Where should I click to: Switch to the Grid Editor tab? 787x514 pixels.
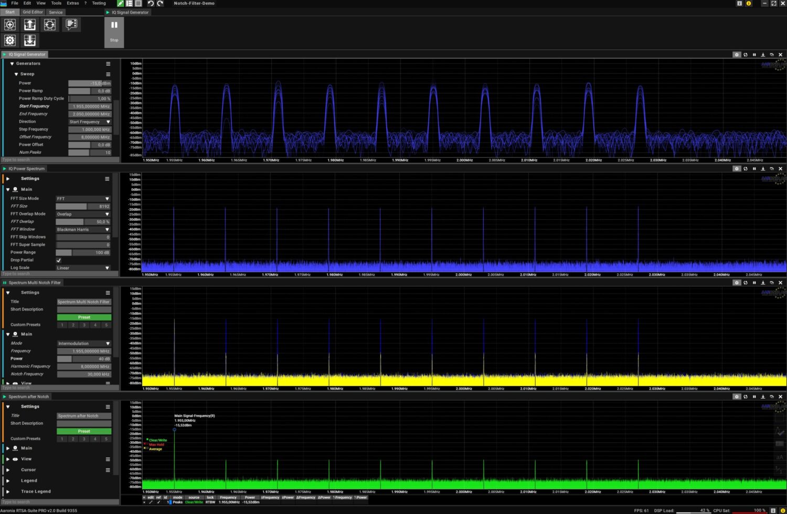coord(33,12)
